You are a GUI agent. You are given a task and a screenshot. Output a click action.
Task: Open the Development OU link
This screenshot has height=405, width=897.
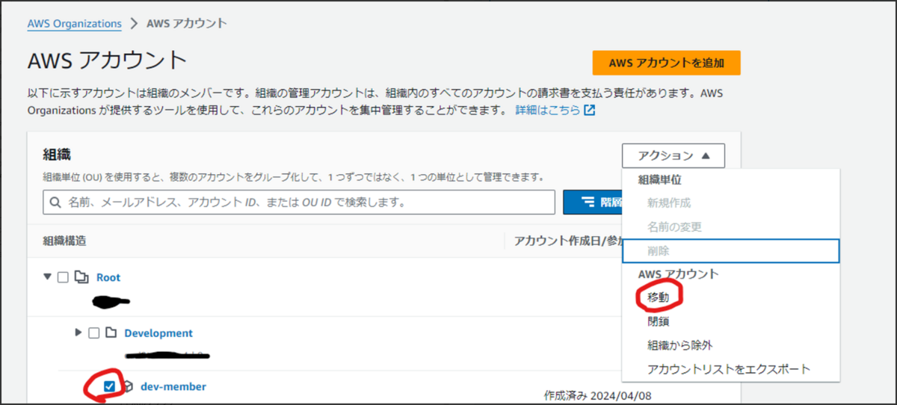158,333
